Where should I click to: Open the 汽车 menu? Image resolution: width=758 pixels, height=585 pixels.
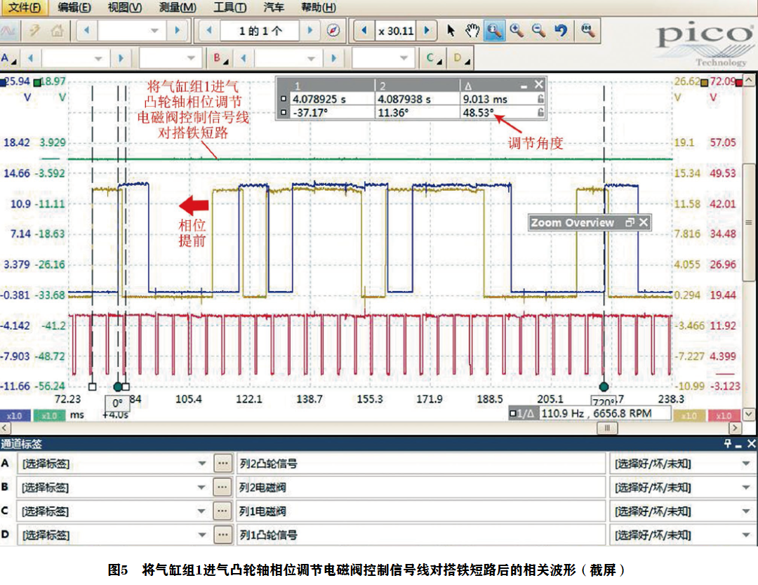(274, 7)
